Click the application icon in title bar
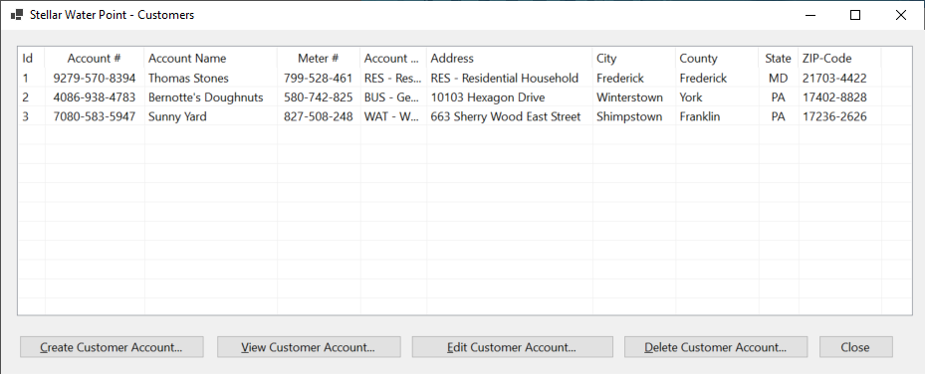 pos(17,15)
